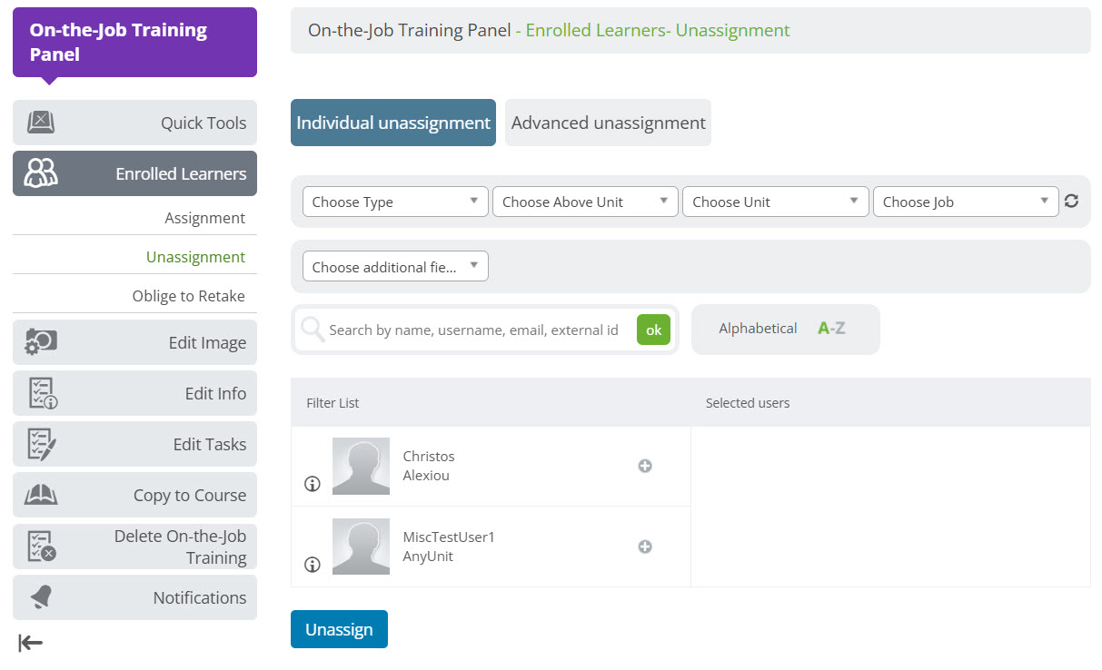The height and width of the screenshot is (670, 1102).
Task: Show info for Christos Alexiou
Action: 313,484
